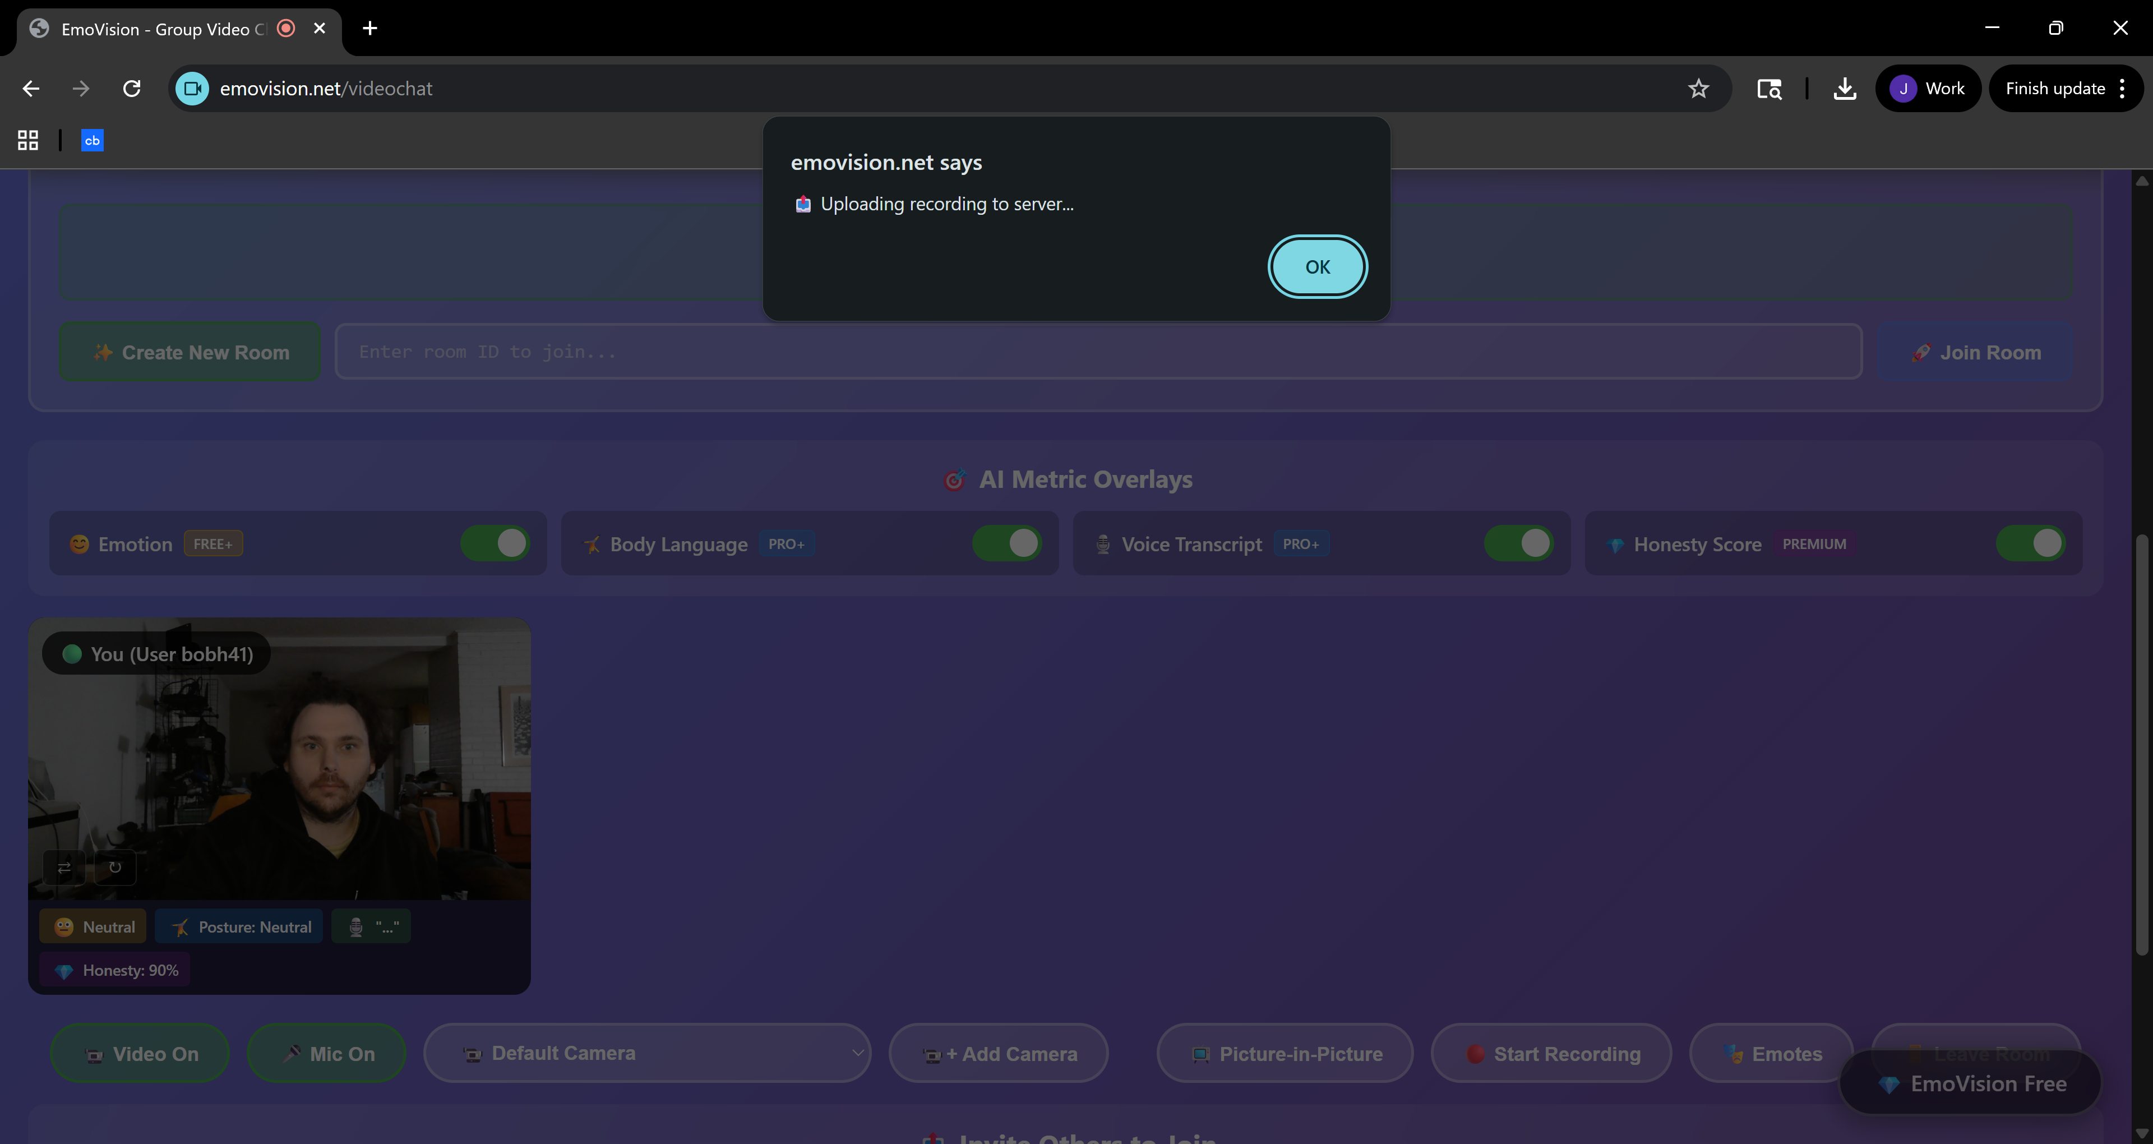Open the Emotes panel
2153x1144 pixels.
point(1770,1053)
